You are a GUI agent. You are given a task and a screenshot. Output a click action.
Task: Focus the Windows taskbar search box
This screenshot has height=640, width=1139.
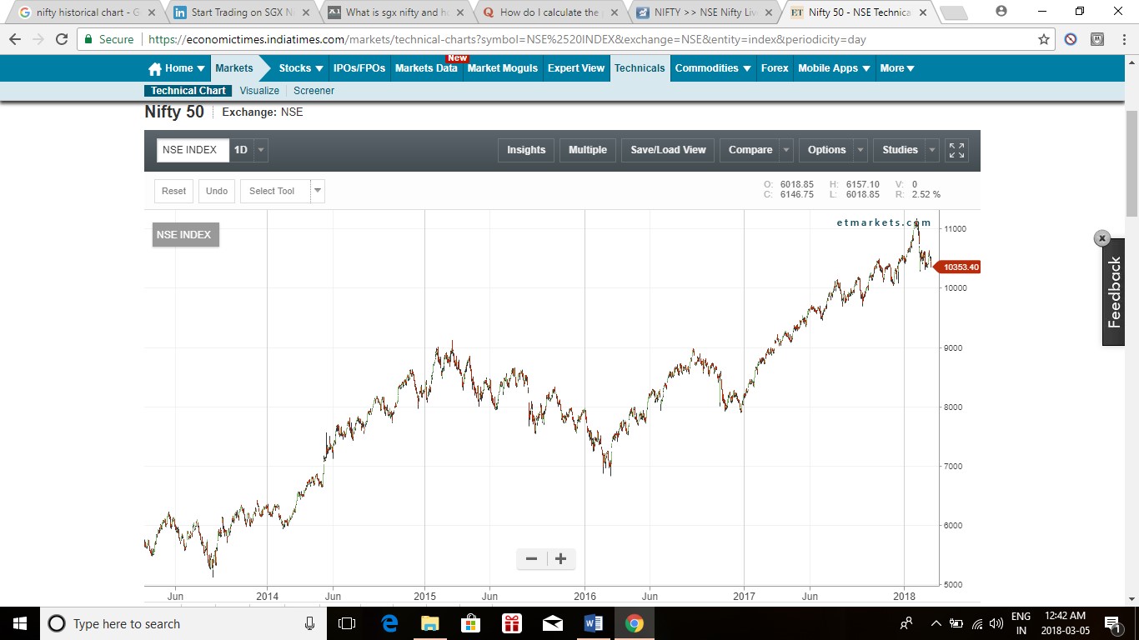click(182, 623)
